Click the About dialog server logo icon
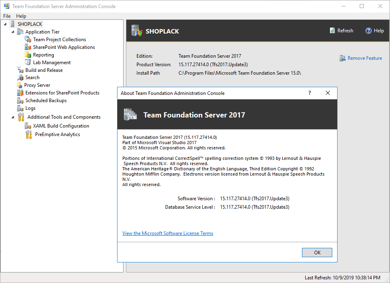This screenshot has width=390, height=283. [130, 115]
